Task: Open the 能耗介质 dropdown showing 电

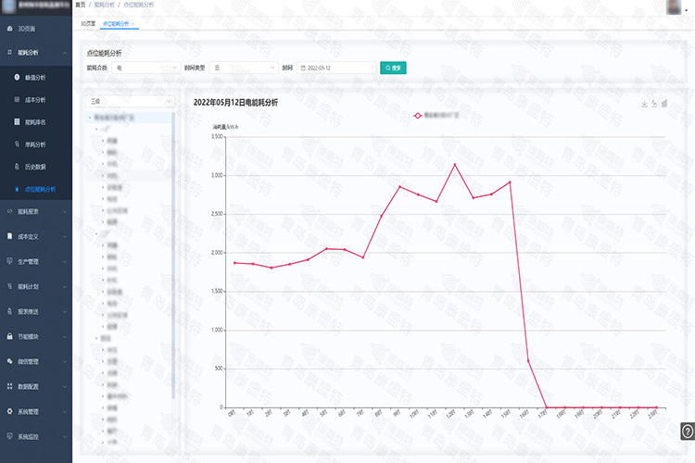Action: (145, 68)
